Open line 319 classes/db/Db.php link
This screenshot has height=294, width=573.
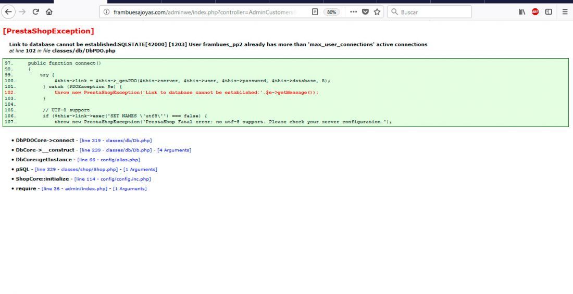pyautogui.click(x=116, y=140)
